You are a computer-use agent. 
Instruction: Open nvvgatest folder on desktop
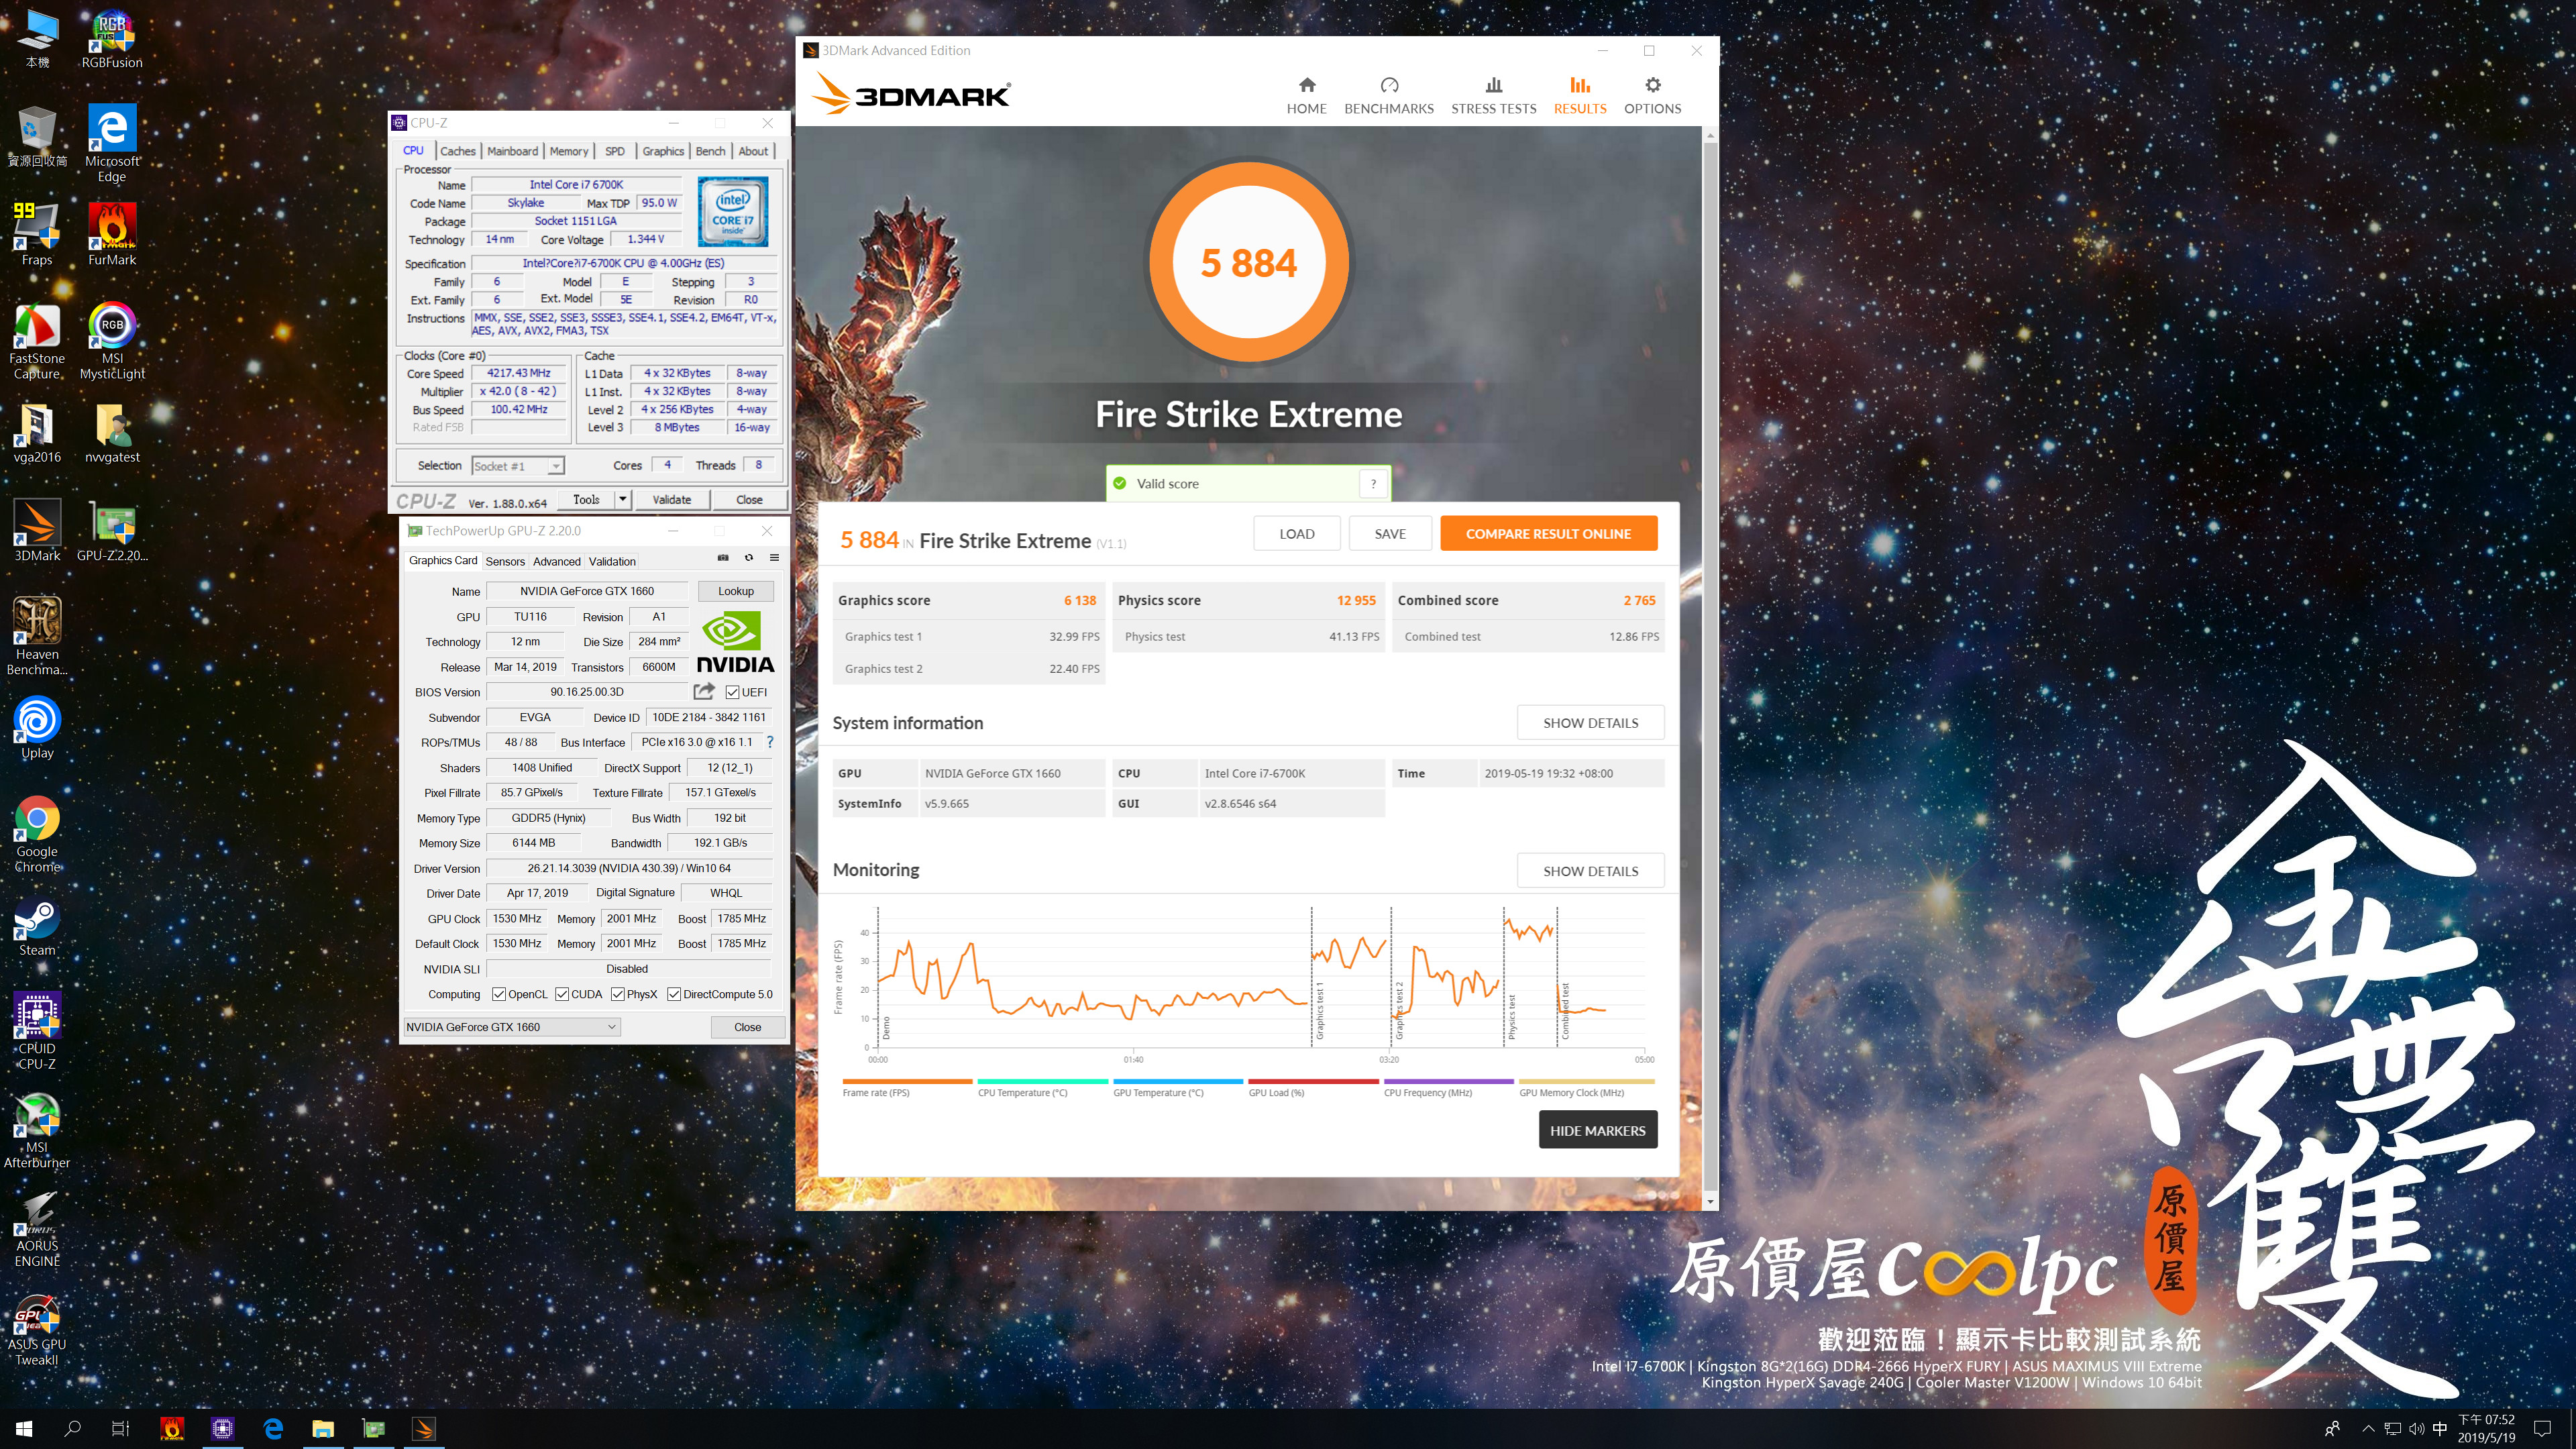coord(112,432)
